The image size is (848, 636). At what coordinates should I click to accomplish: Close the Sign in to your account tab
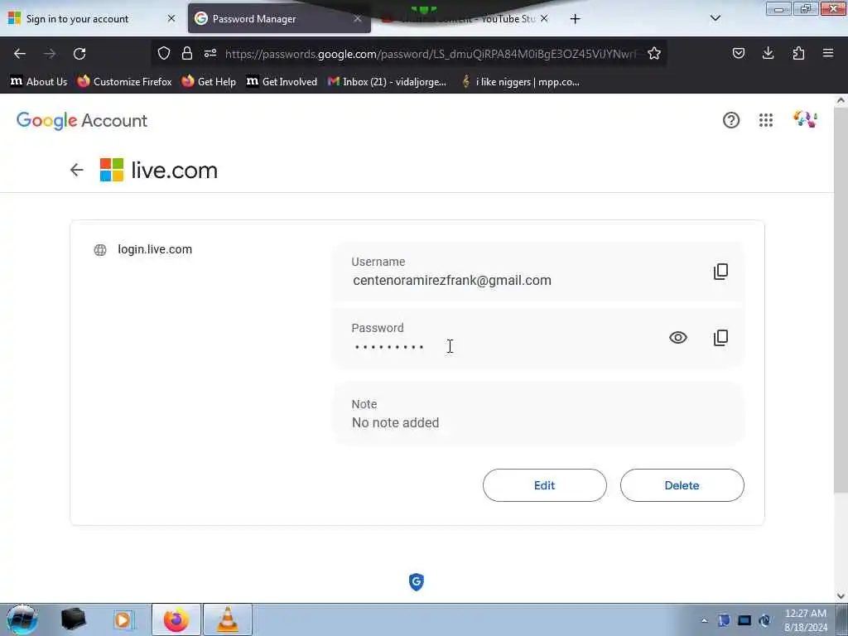171,19
